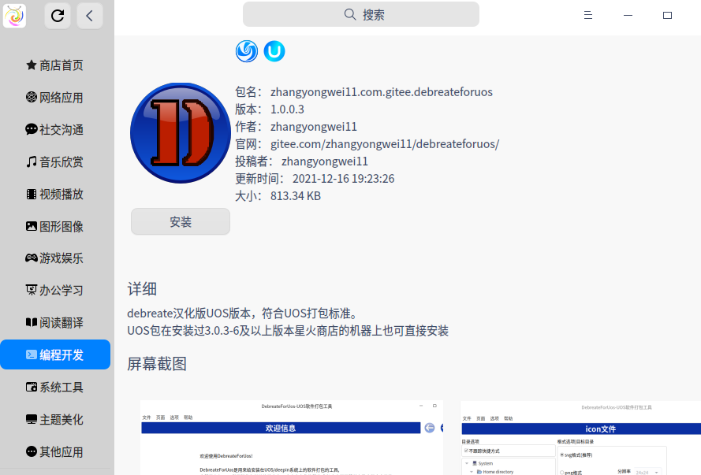Click the 安装 install button
The height and width of the screenshot is (475, 701).
[180, 221]
